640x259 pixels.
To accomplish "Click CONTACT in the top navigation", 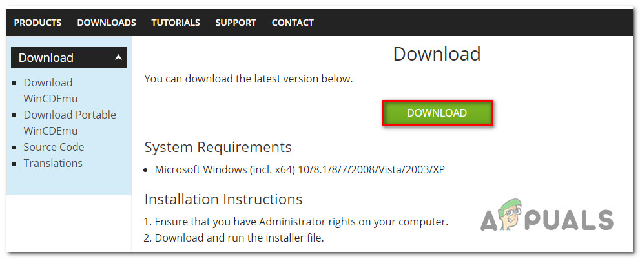I will (x=293, y=23).
